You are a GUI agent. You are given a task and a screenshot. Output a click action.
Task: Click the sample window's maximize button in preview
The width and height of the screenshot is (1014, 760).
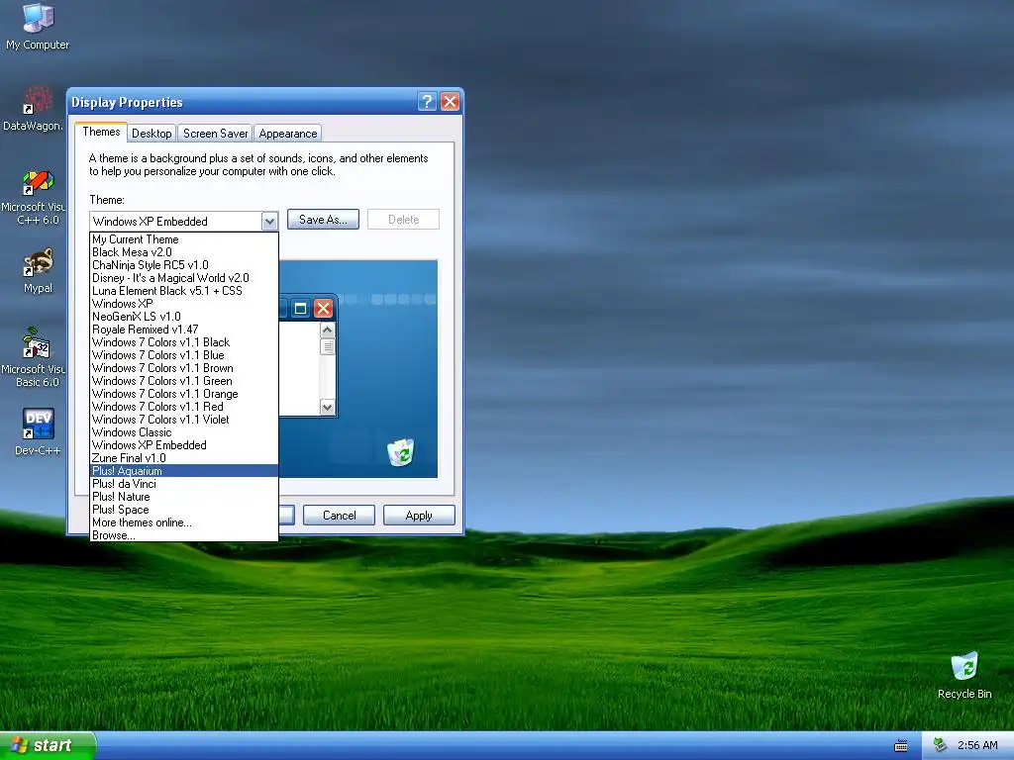click(300, 309)
